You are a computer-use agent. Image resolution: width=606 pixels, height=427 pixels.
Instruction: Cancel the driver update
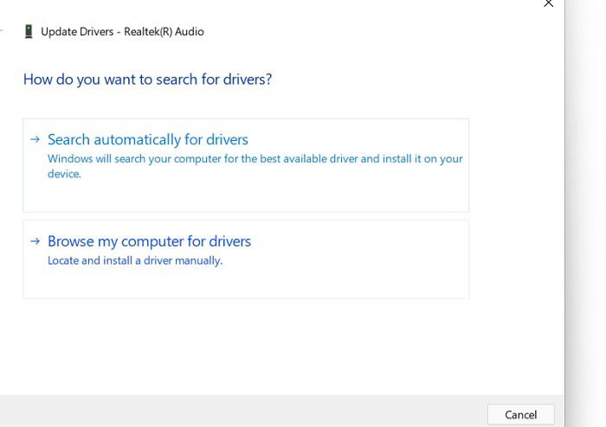click(520, 415)
